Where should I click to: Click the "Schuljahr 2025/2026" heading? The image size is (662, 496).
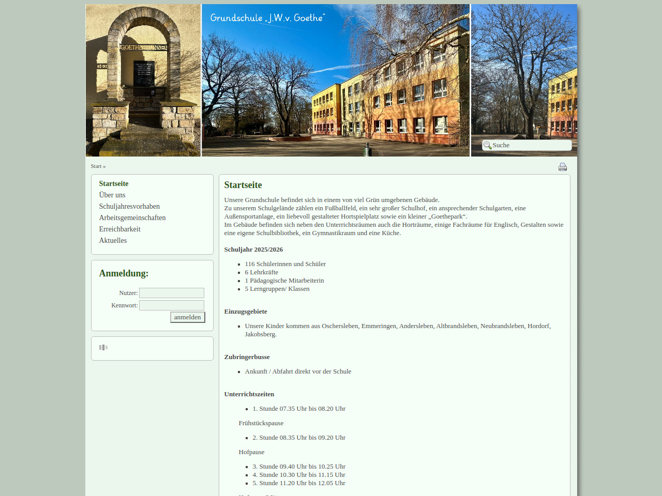coord(253,250)
